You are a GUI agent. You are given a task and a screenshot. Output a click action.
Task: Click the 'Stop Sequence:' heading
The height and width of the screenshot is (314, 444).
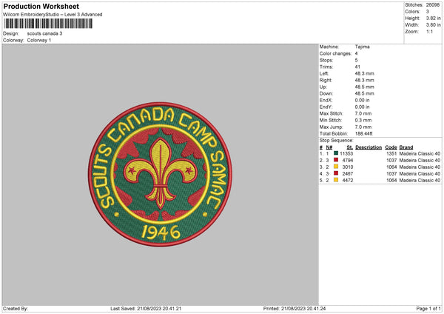(x=337, y=141)
